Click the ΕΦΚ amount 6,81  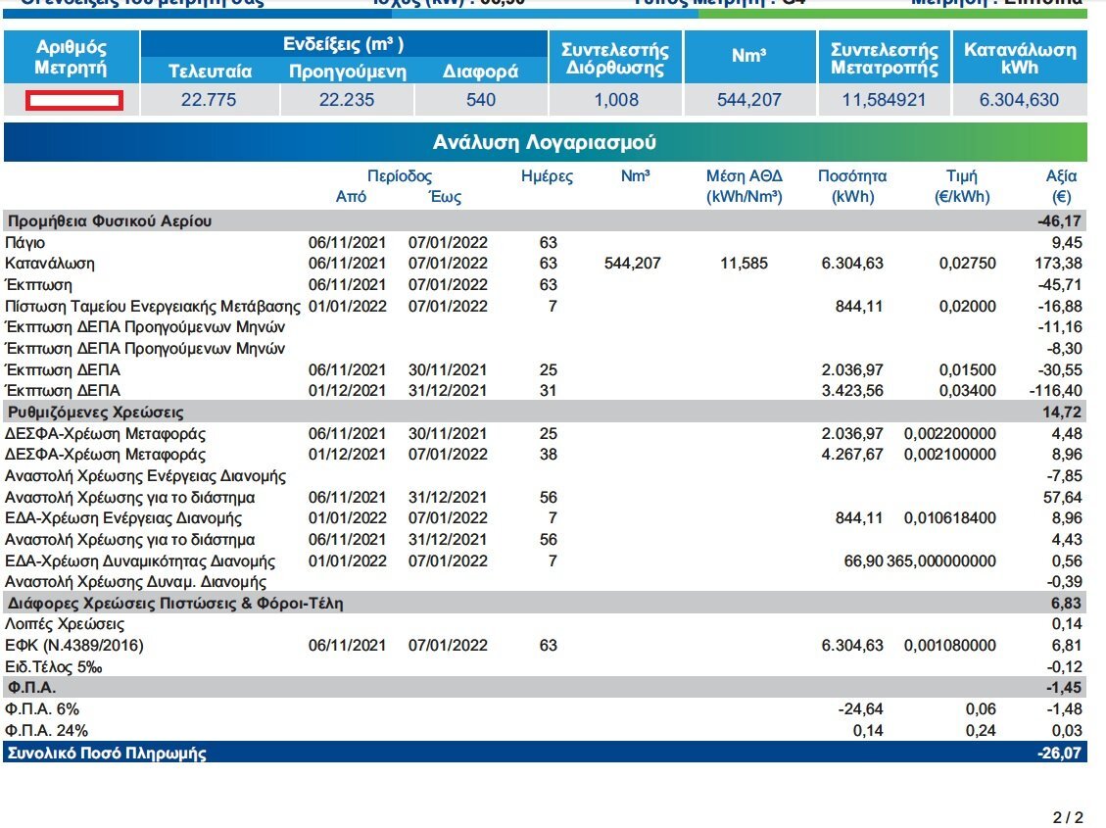click(1067, 646)
